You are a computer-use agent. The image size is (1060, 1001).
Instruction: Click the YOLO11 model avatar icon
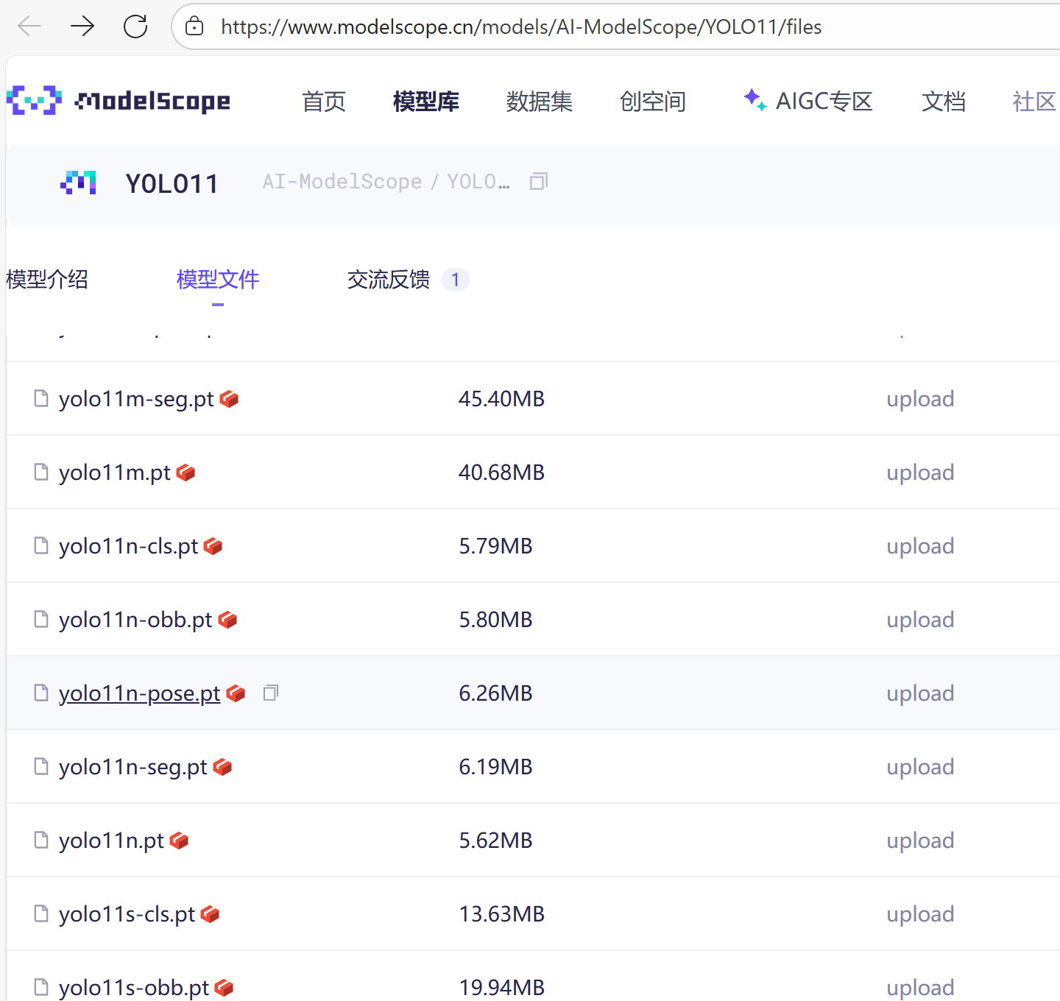point(78,183)
